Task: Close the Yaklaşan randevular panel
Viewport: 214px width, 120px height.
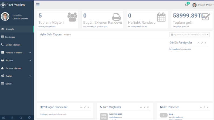Action: pyautogui.click(x=88, y=107)
